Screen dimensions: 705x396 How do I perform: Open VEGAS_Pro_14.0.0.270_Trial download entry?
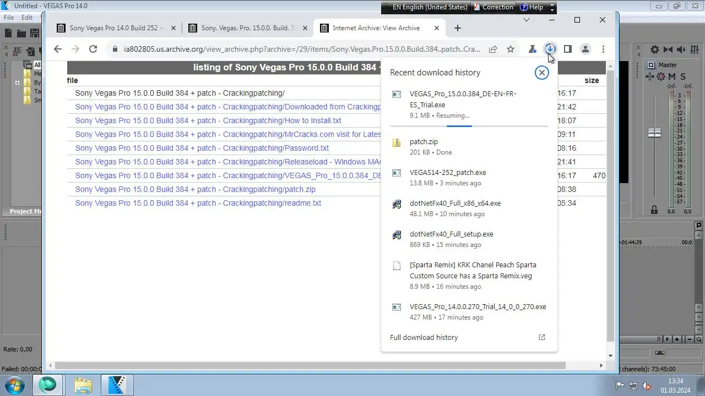pyautogui.click(x=469, y=312)
